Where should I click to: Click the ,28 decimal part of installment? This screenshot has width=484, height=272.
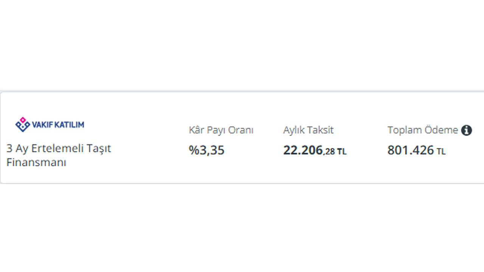click(x=329, y=152)
